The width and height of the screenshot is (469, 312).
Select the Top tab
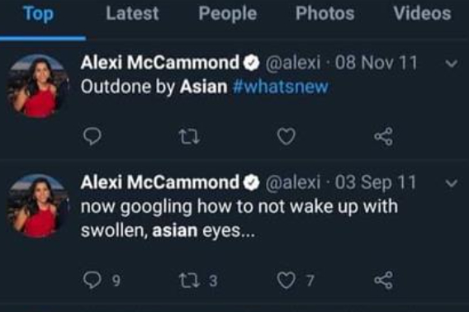tap(38, 14)
